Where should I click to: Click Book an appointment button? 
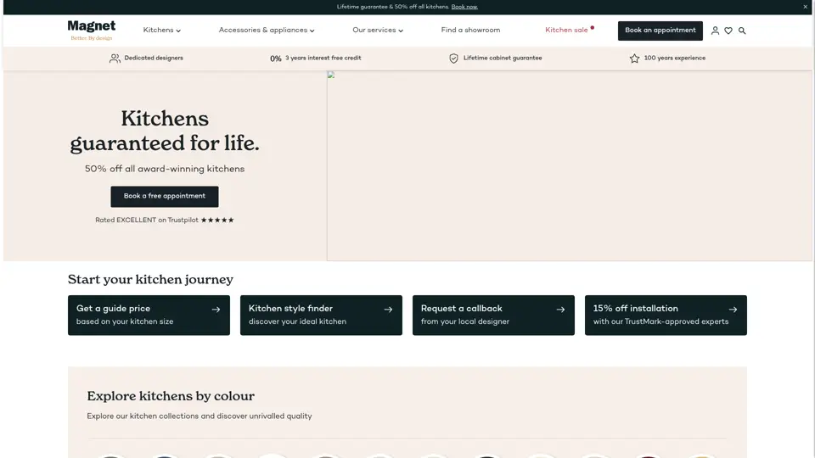click(660, 31)
